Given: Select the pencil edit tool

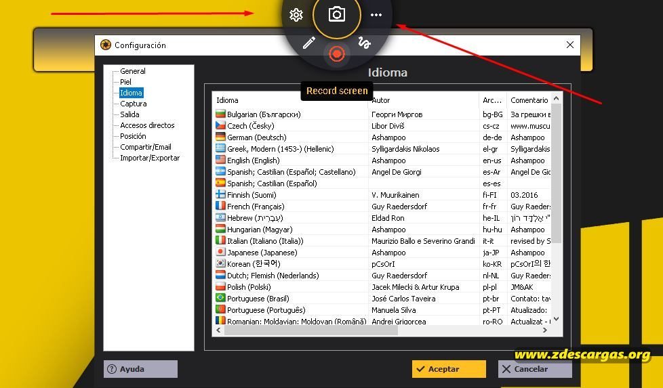Looking at the screenshot, I should pyautogui.click(x=309, y=43).
